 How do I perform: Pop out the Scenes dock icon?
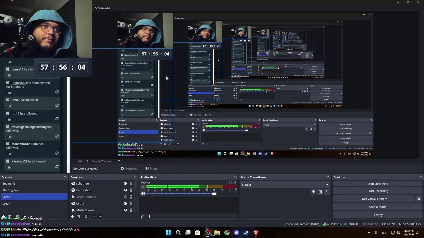click(65, 177)
